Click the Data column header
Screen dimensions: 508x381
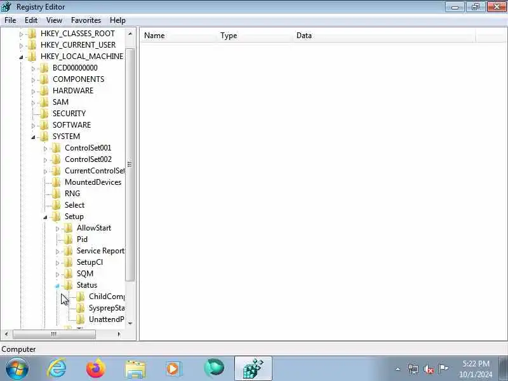tap(384, 36)
